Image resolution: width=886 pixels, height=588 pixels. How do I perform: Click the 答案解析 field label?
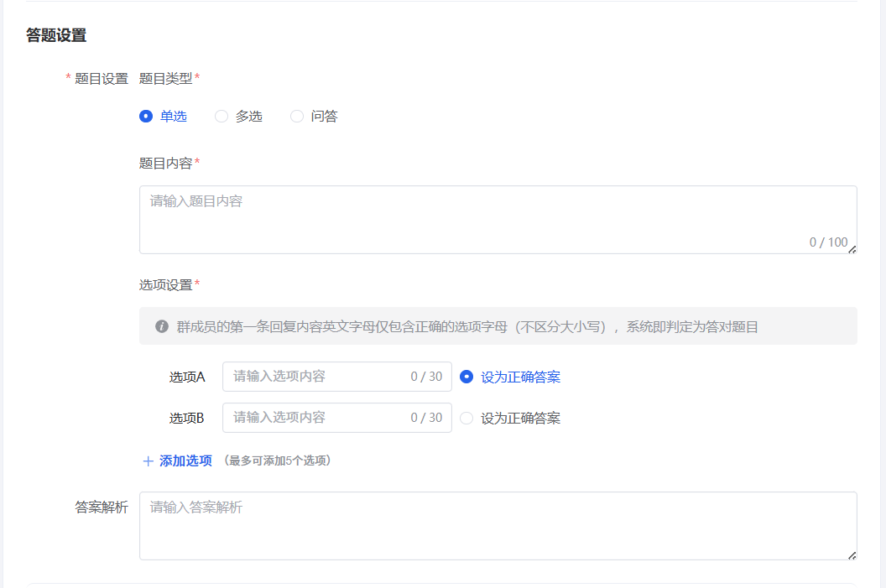(102, 507)
